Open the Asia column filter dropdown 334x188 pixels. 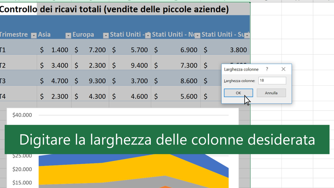point(68,36)
